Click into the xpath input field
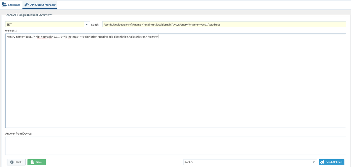Screen dimensions: 351x167 (x=224, y=25)
